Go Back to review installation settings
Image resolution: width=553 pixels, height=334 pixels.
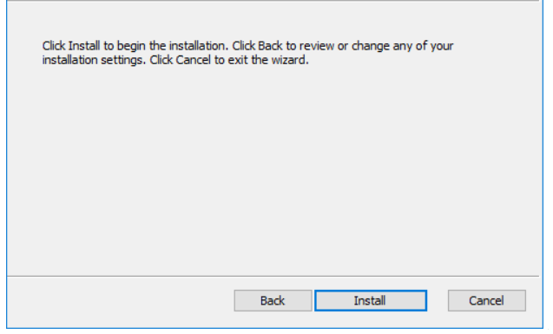(x=273, y=300)
